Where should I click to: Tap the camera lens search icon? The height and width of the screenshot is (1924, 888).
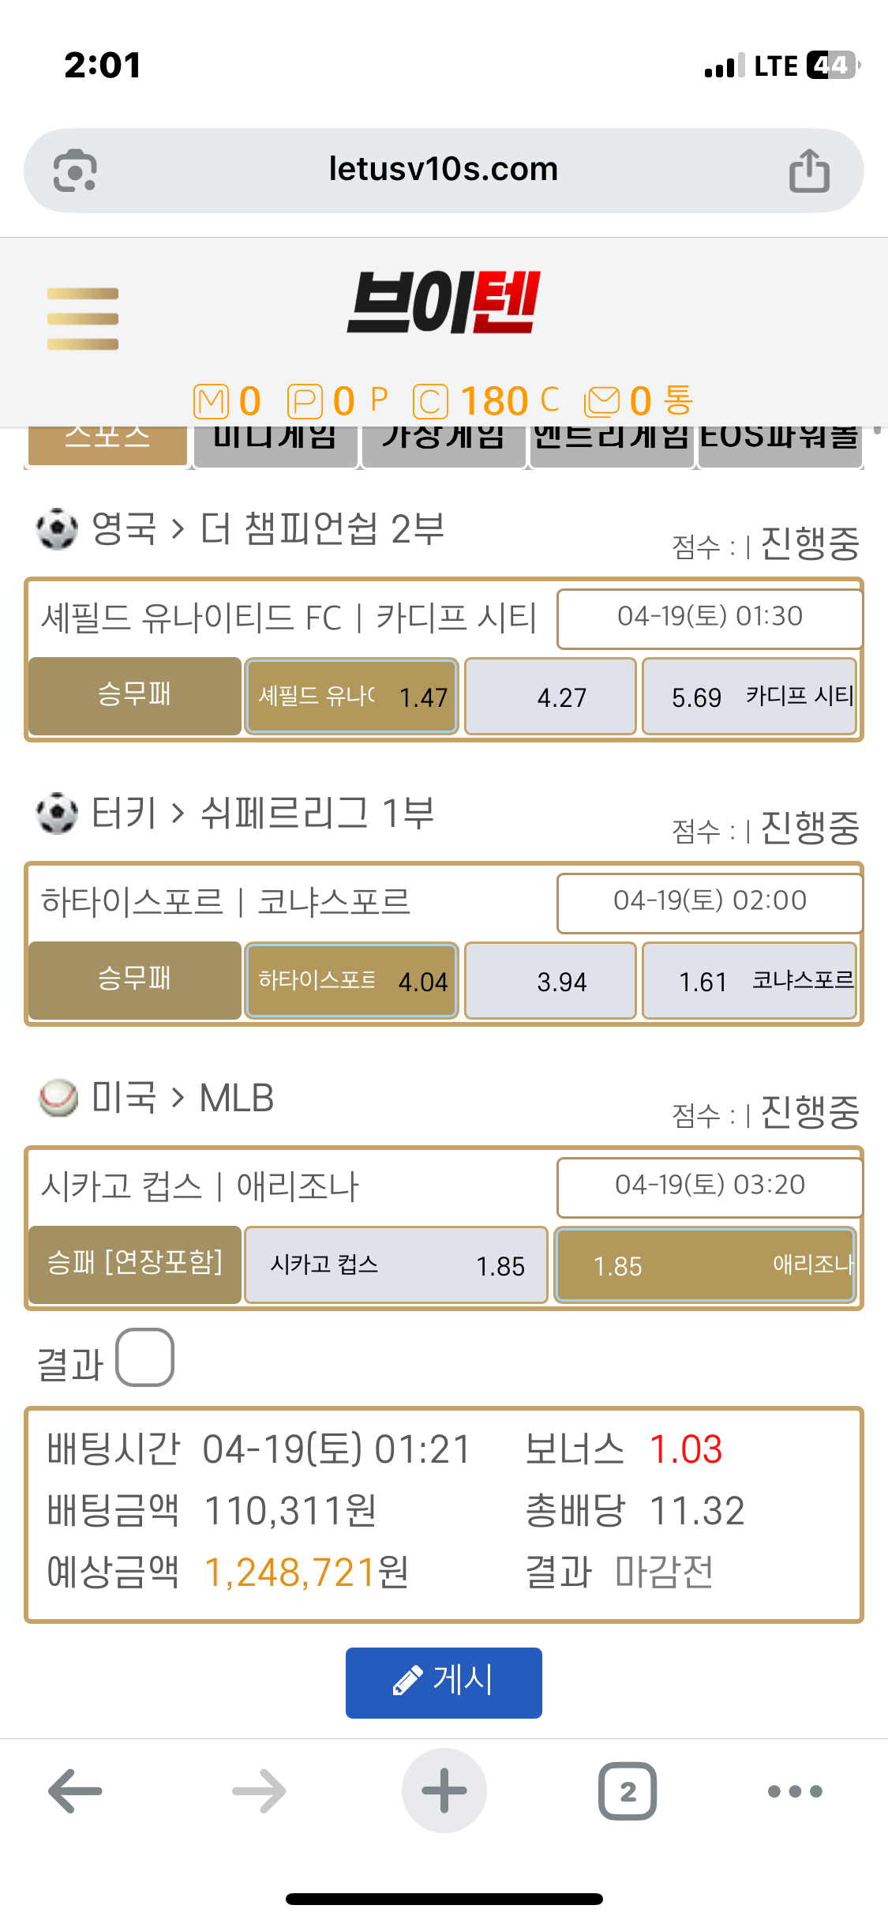point(75,171)
